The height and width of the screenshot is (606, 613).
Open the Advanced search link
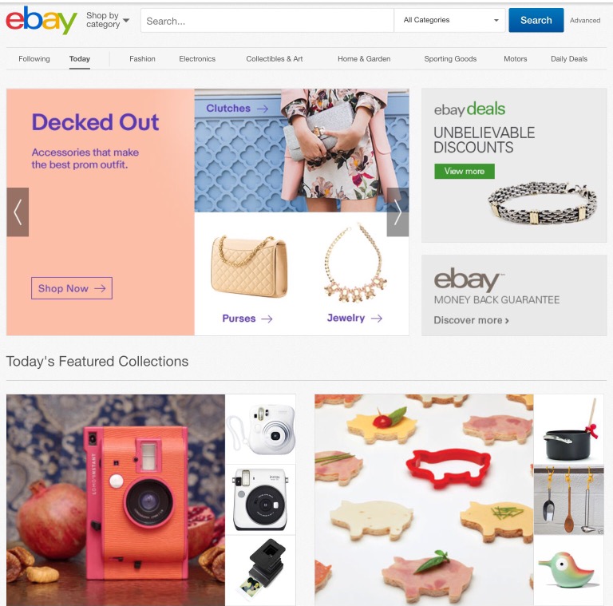pyautogui.click(x=585, y=20)
